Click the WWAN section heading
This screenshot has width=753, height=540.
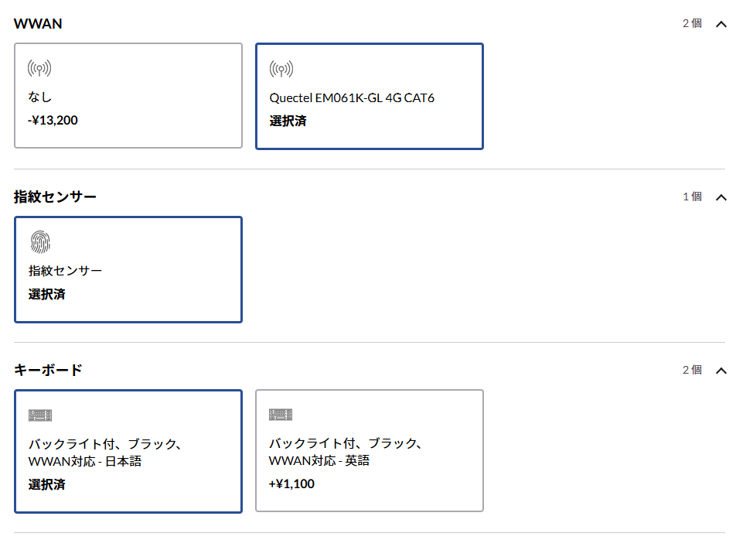[x=38, y=24]
